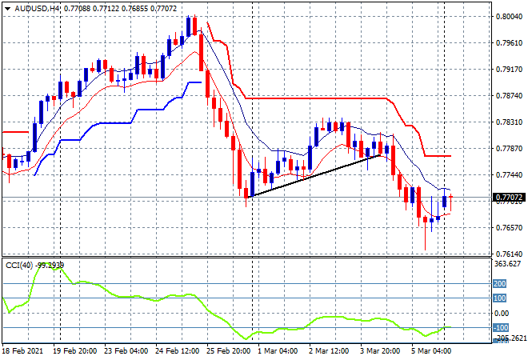Click the 25 Feb 20:00 time label
The width and height of the screenshot is (528, 360).
[x=228, y=351]
